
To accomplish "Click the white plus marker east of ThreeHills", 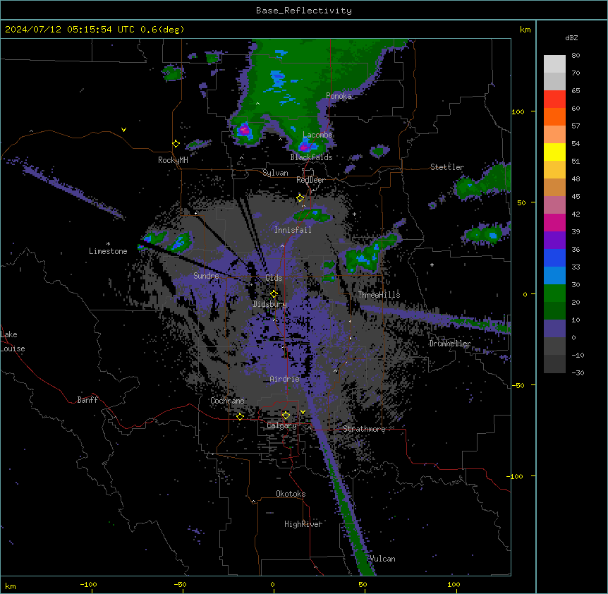I will pos(432,265).
